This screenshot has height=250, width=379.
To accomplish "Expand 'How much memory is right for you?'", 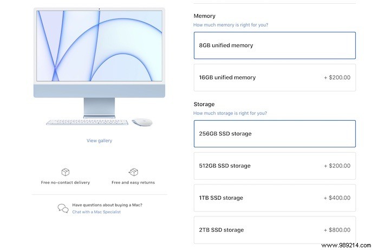I will tap(231, 25).
